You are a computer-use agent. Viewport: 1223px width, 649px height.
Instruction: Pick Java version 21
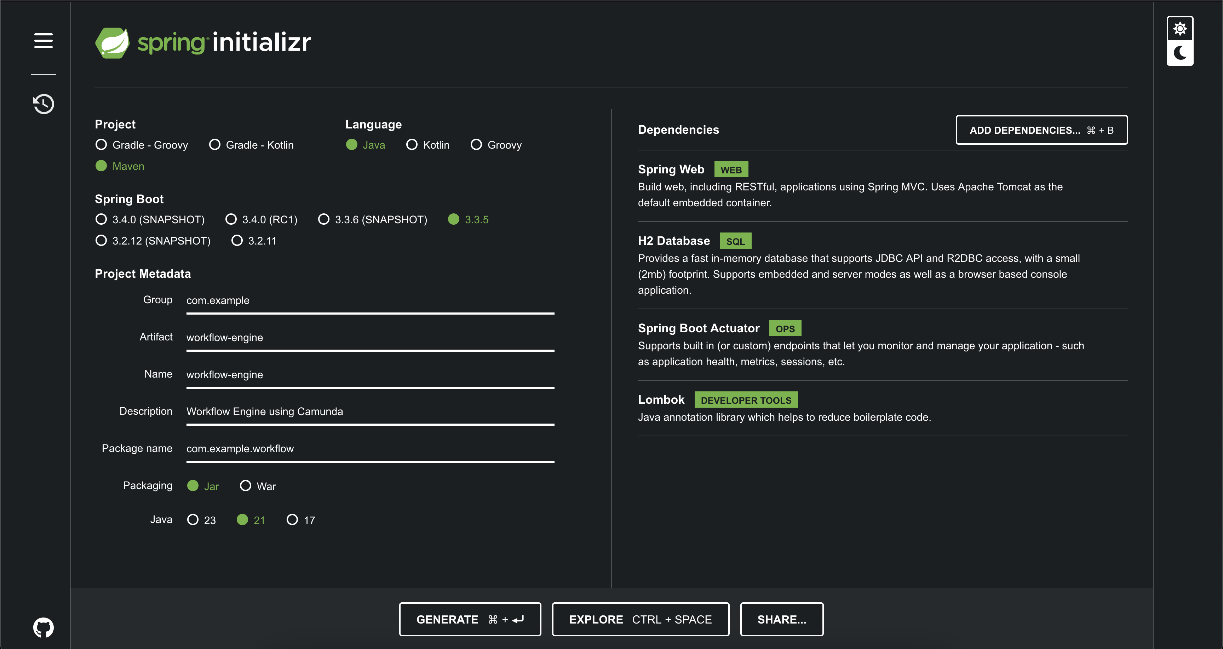pyautogui.click(x=251, y=520)
